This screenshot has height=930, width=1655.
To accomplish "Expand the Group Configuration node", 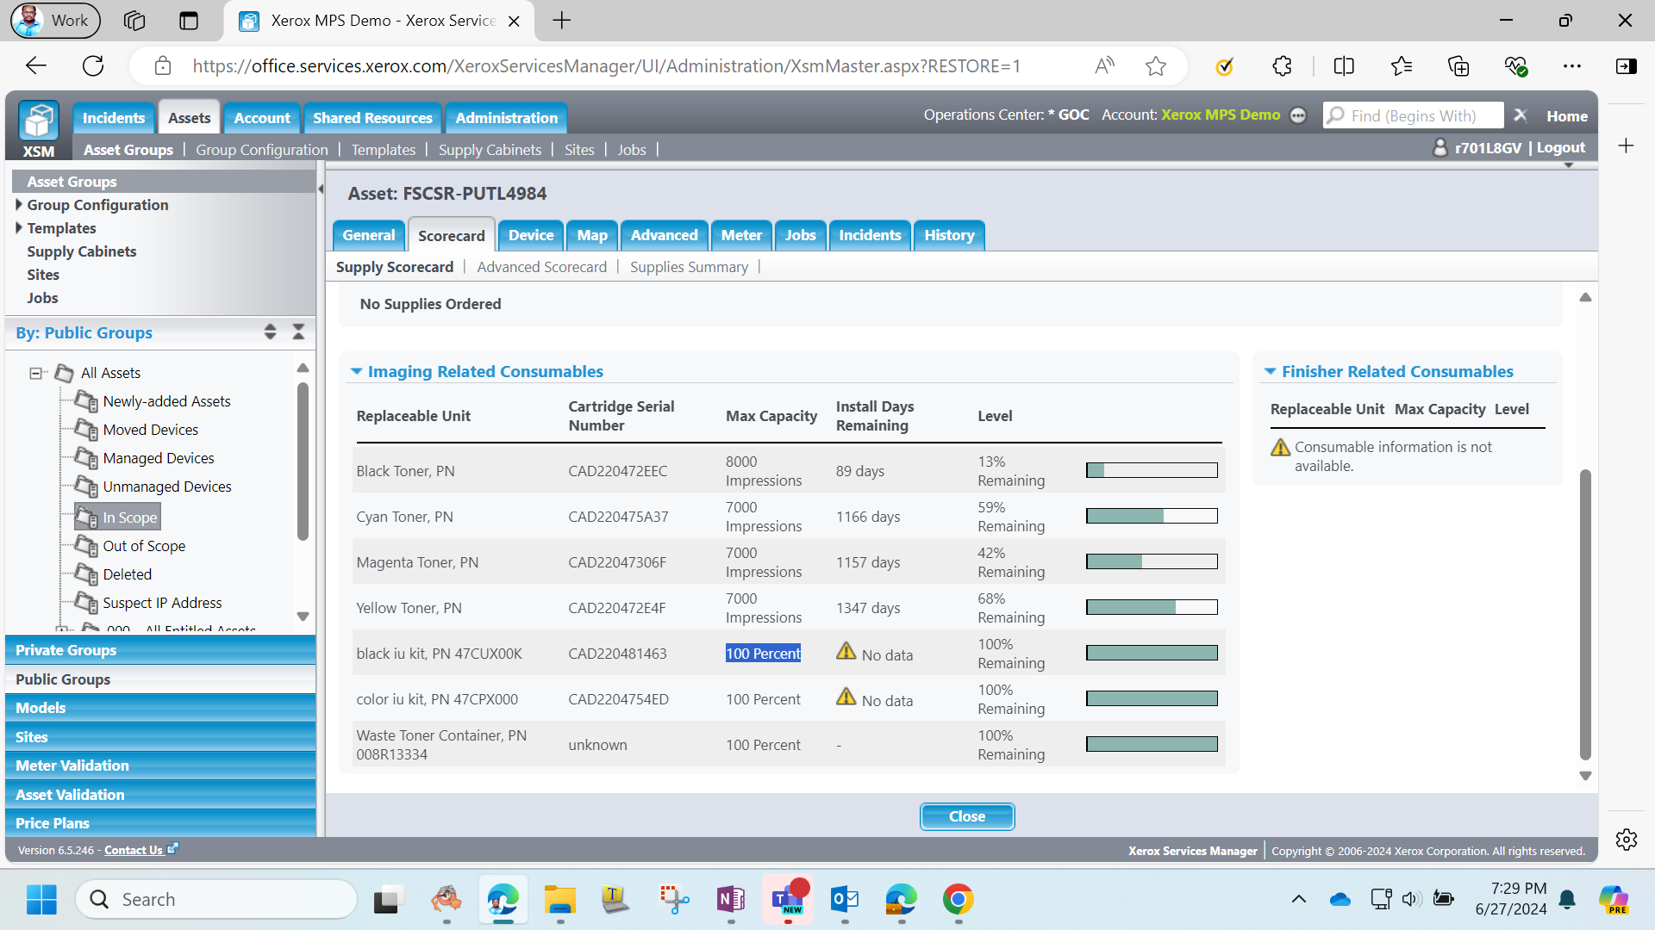I will point(19,205).
